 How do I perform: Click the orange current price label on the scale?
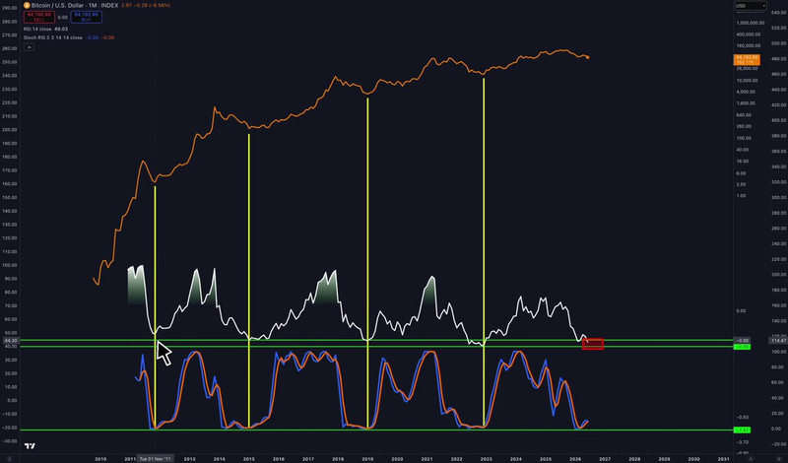(747, 60)
